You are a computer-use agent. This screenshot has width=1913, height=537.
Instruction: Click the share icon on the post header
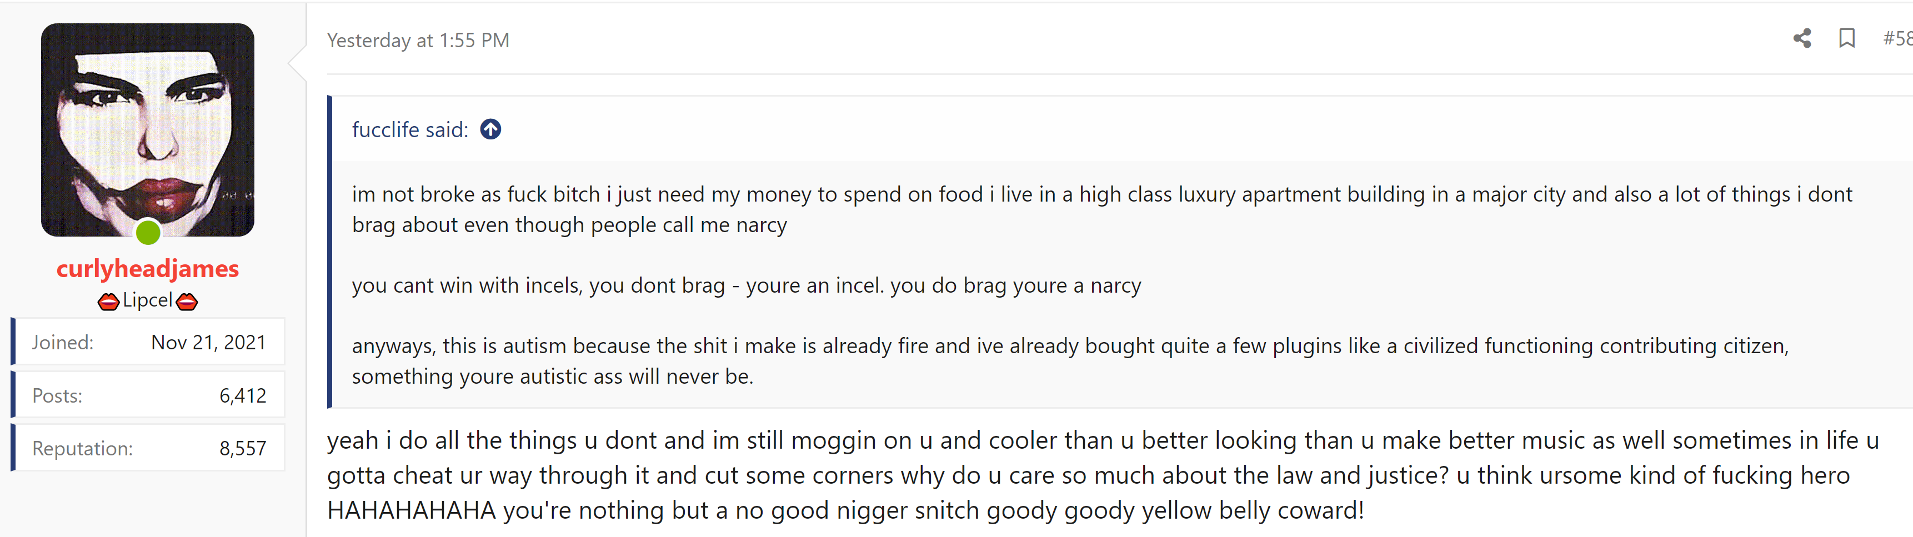1801,39
